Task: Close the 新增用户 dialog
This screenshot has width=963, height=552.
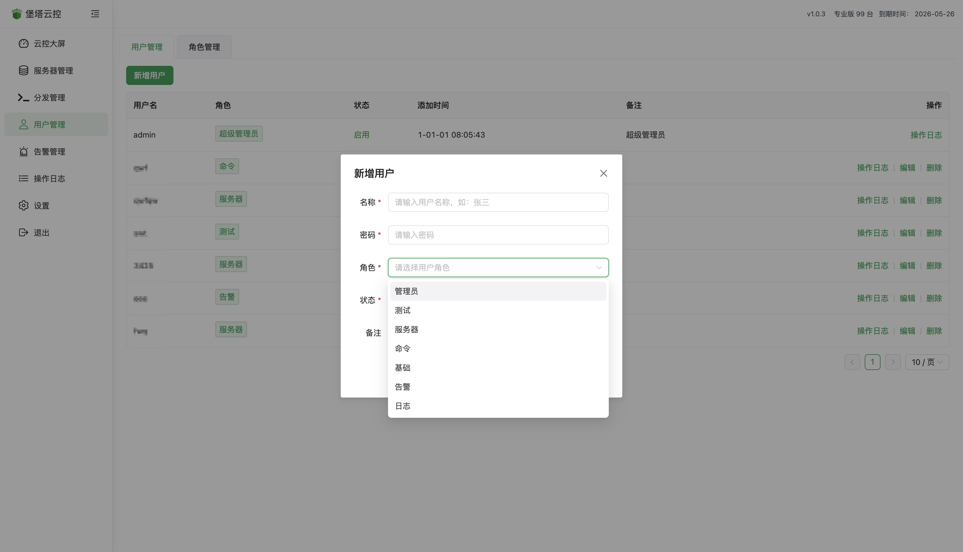Action: (x=603, y=173)
